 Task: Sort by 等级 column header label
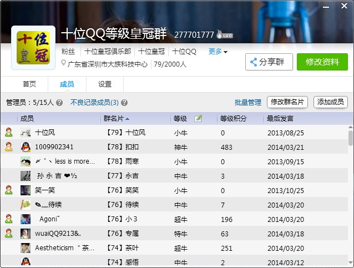coord(180,119)
